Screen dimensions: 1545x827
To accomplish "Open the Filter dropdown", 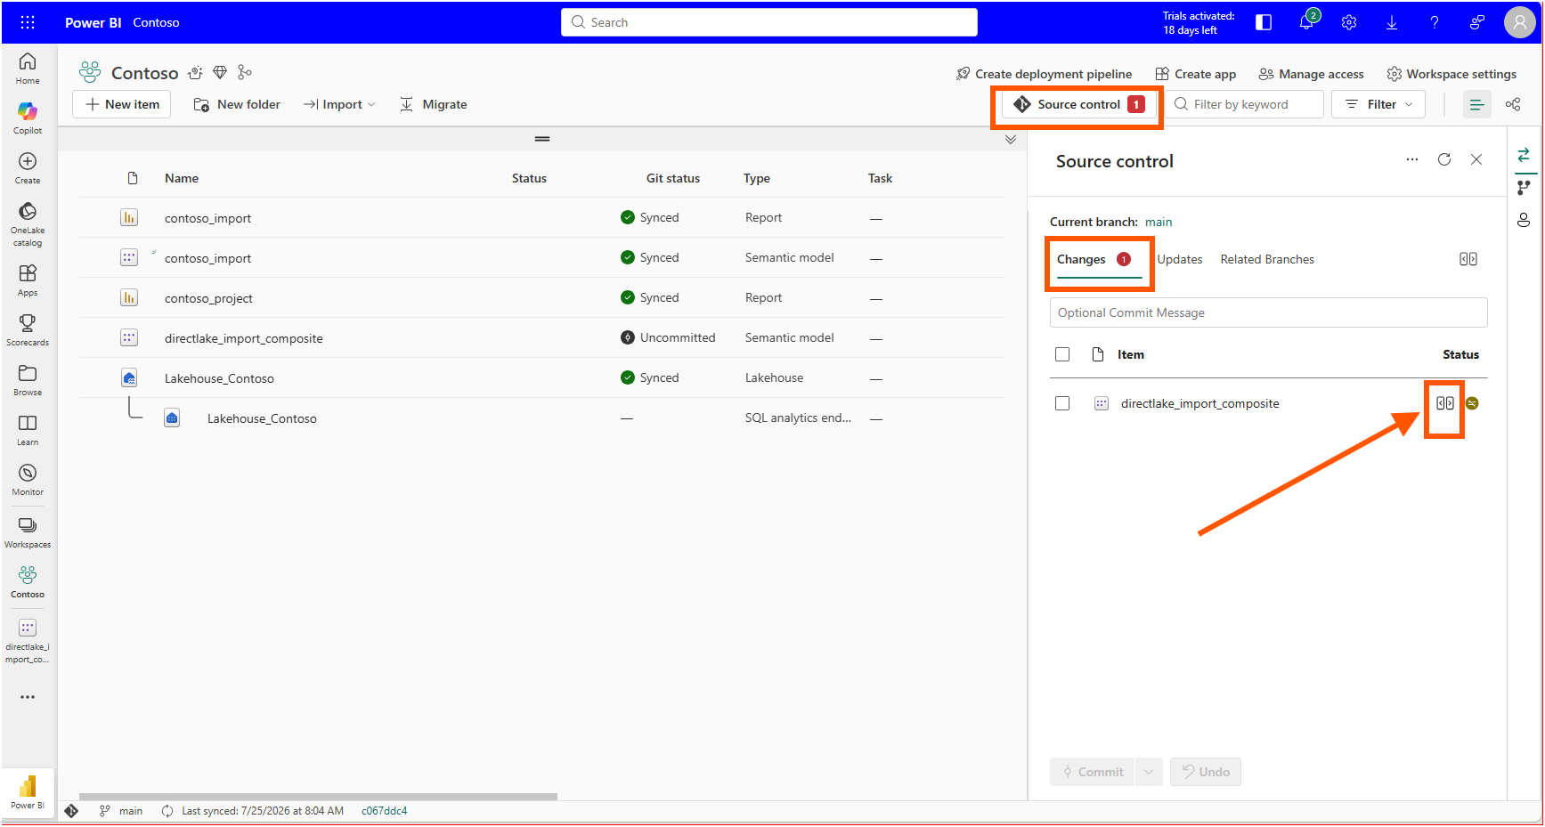I will pyautogui.click(x=1378, y=104).
